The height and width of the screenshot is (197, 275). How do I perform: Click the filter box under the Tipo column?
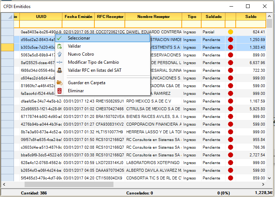tap(192, 24)
